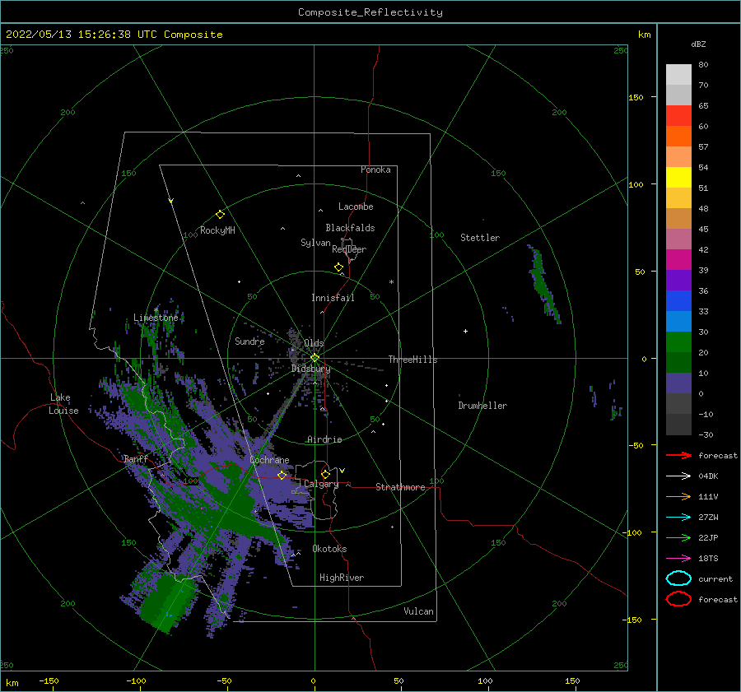Select the red 60-65 dBZ color swatch
The height and width of the screenshot is (692, 741).
[x=678, y=116]
